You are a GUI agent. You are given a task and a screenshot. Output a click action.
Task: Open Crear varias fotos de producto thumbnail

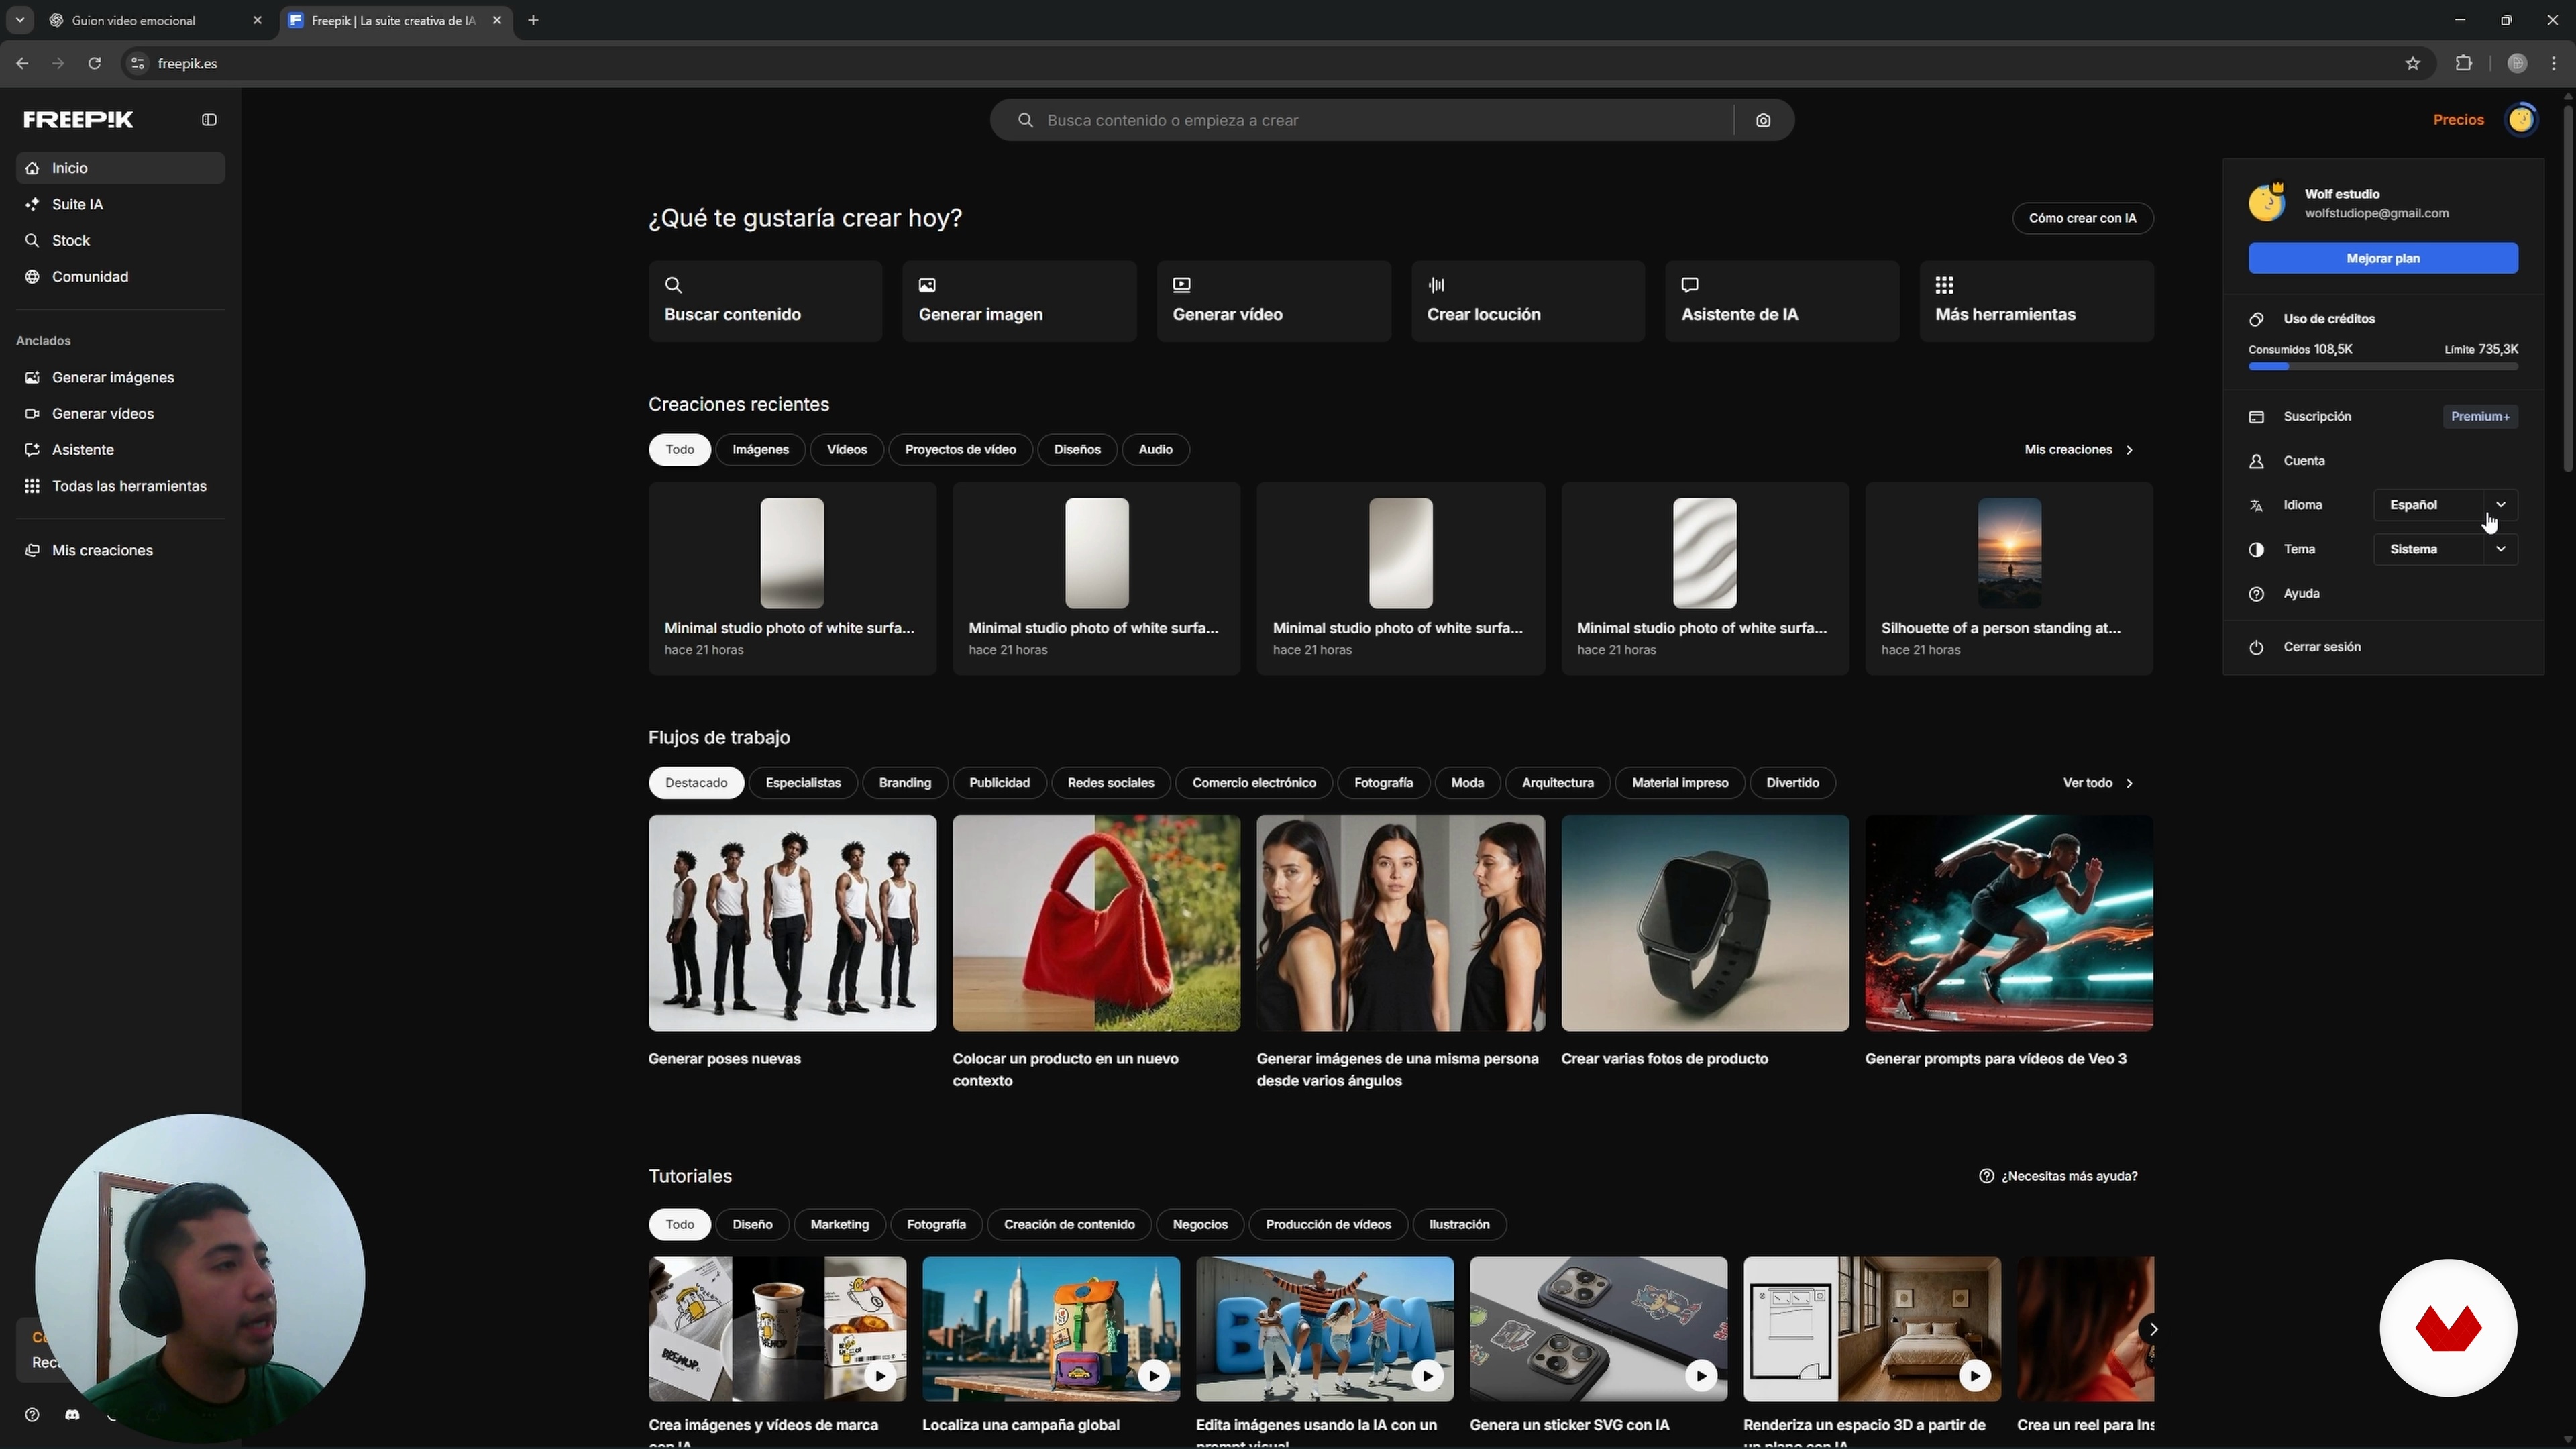[1705, 923]
